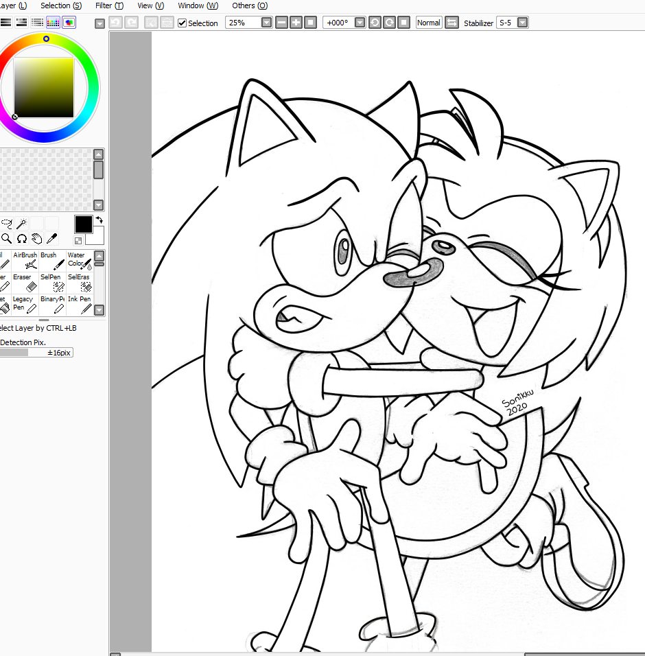Select the Eyedropper color picker tool

[52, 239]
